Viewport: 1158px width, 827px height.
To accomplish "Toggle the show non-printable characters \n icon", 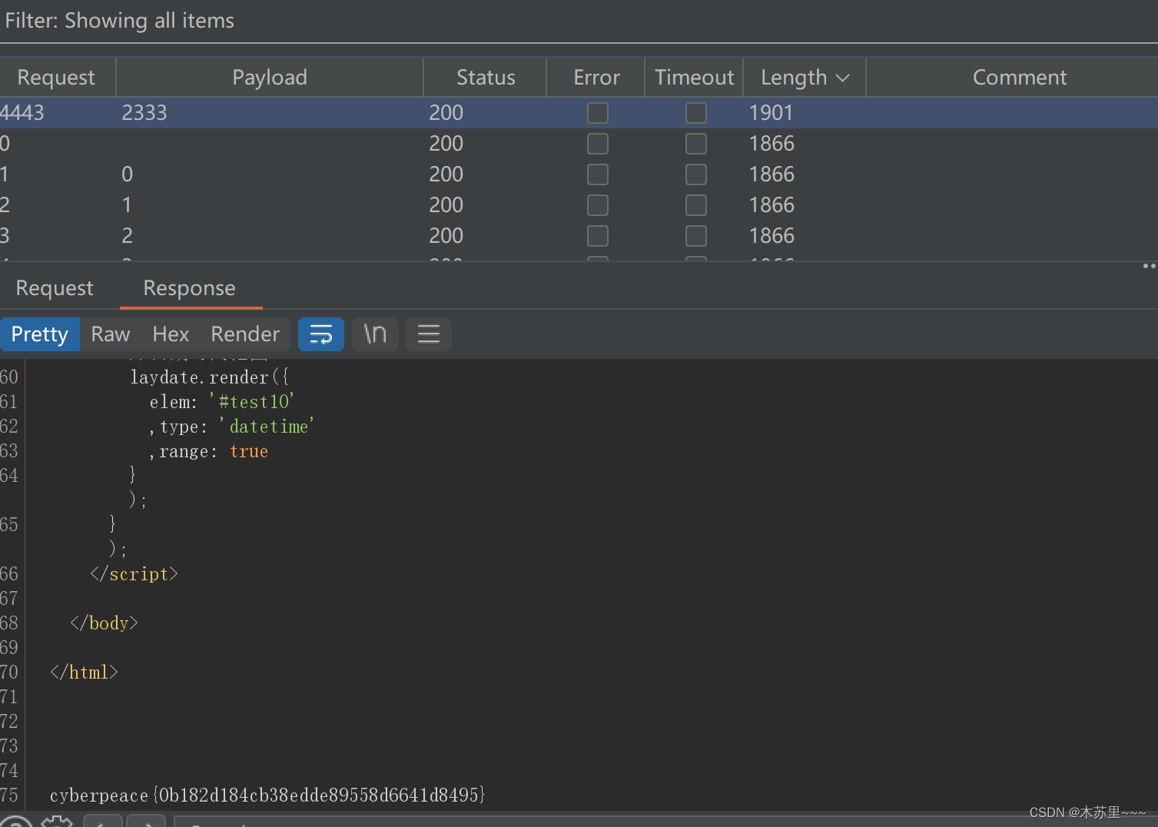I will [374, 334].
